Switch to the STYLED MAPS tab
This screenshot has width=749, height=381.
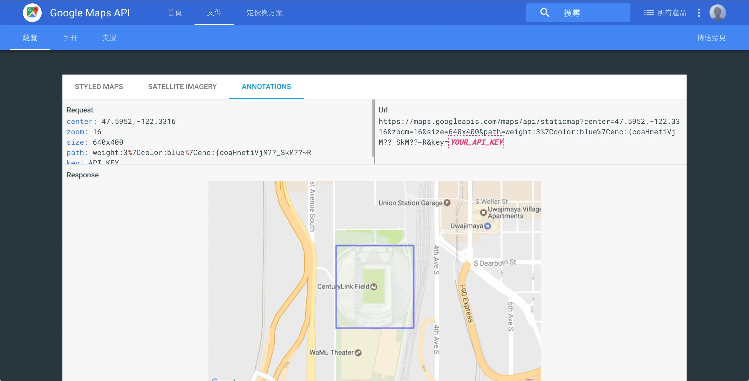[x=99, y=86]
